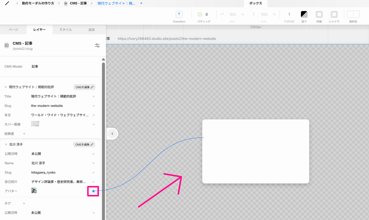Click the slug value the-modern-website

pyautogui.click(x=47, y=106)
